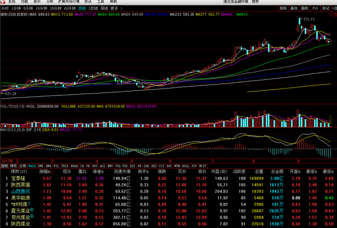337x228 pixels.
Task: Click the 指标 button at top right
Action: pyautogui.click(x=283, y=8)
